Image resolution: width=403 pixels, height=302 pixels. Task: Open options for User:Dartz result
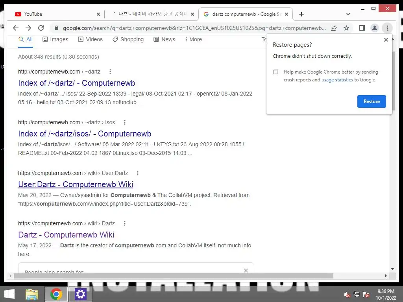pyautogui.click(x=138, y=173)
